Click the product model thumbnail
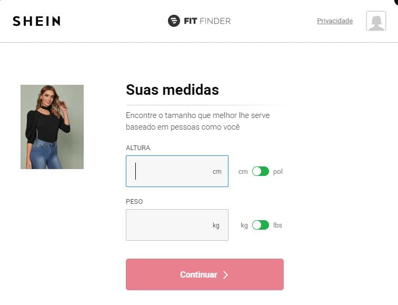The image size is (398, 305). (52, 127)
